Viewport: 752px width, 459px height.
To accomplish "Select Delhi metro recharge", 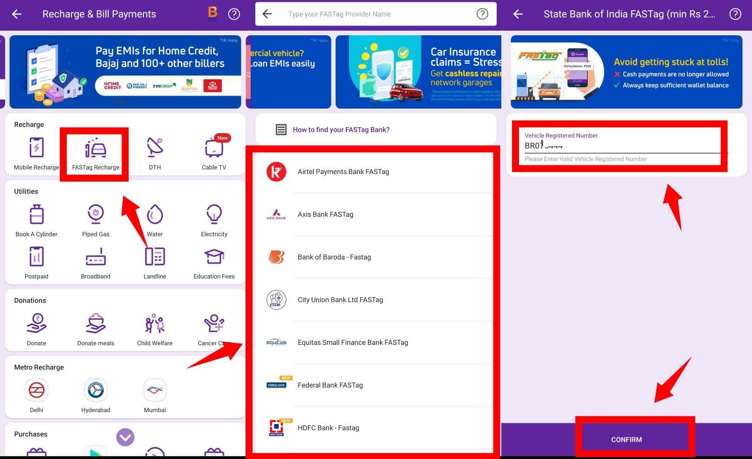I will [x=36, y=396].
